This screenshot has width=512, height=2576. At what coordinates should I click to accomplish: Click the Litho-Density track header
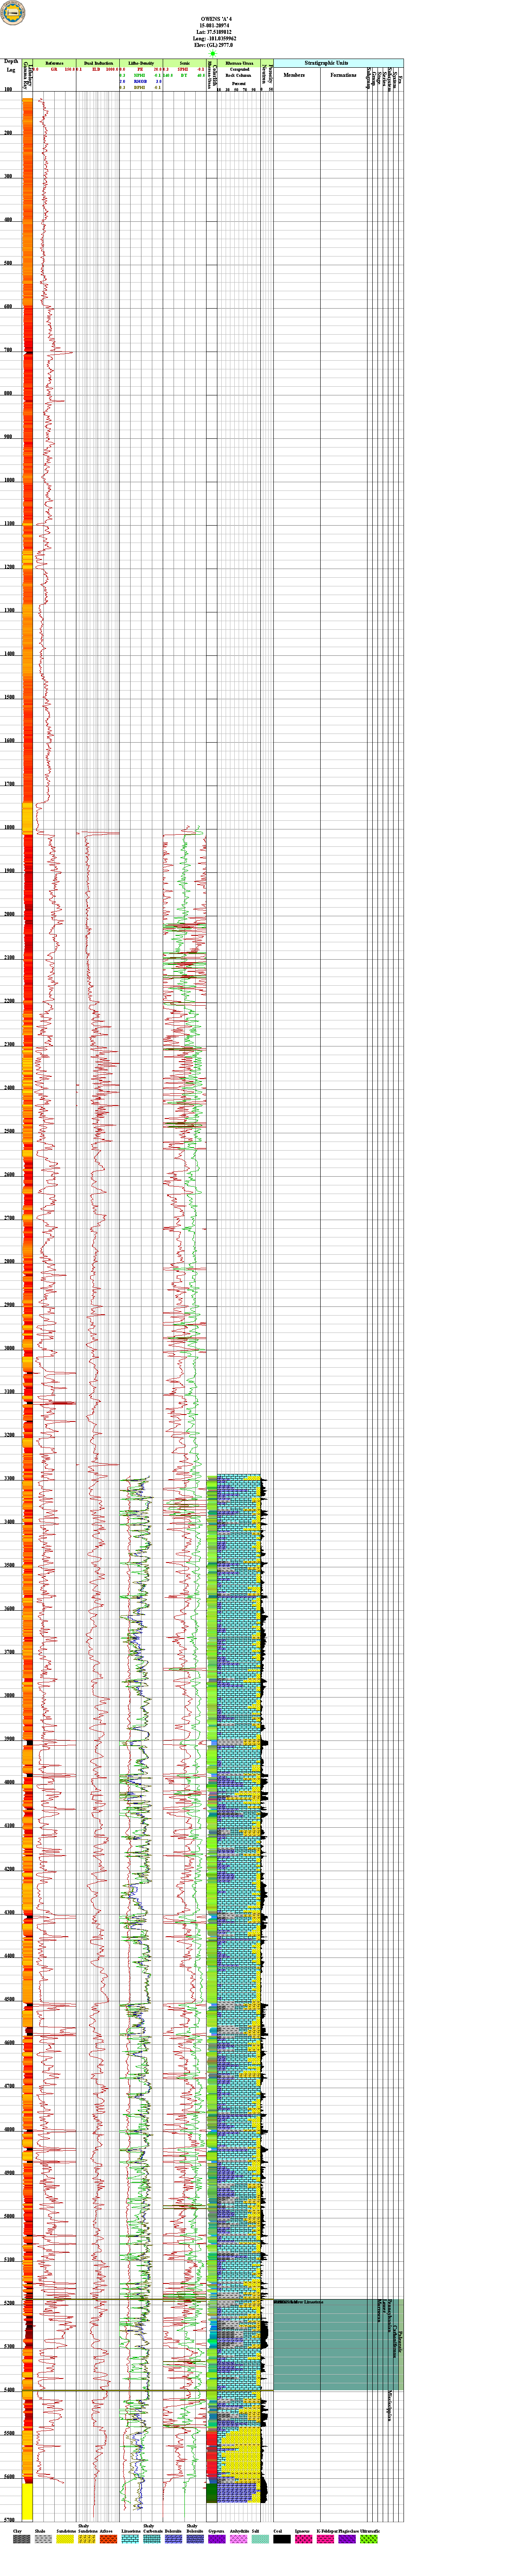[x=141, y=63]
